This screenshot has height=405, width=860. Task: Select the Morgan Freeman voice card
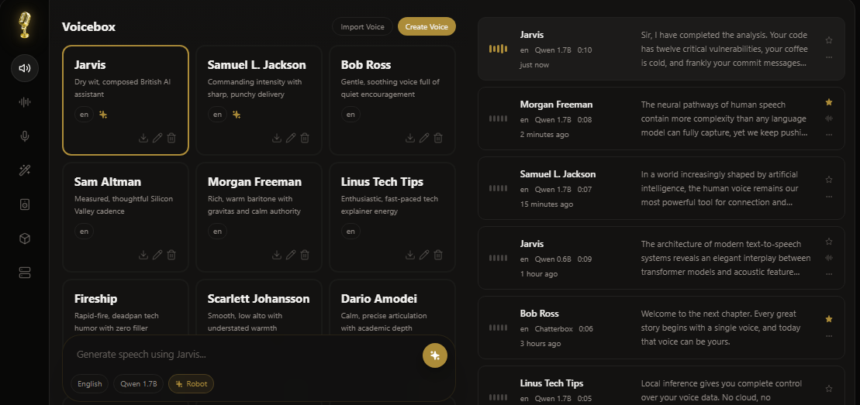coord(259,217)
